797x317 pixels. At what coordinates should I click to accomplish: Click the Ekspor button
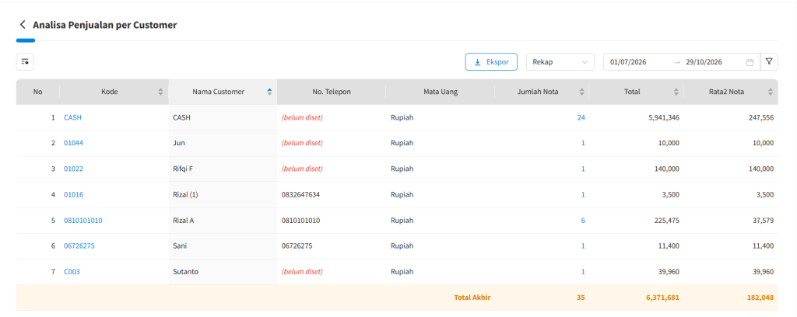tap(491, 62)
